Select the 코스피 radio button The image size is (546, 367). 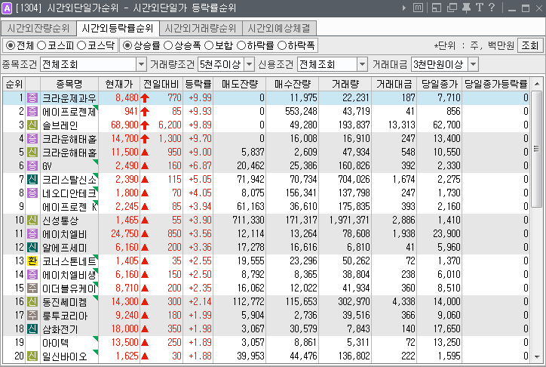tap(41, 45)
